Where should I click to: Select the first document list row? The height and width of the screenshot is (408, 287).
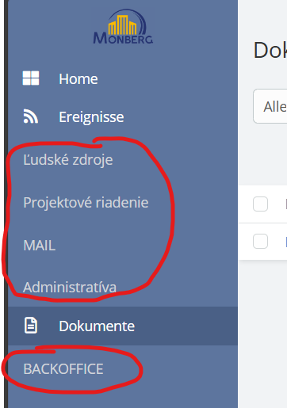point(262,204)
